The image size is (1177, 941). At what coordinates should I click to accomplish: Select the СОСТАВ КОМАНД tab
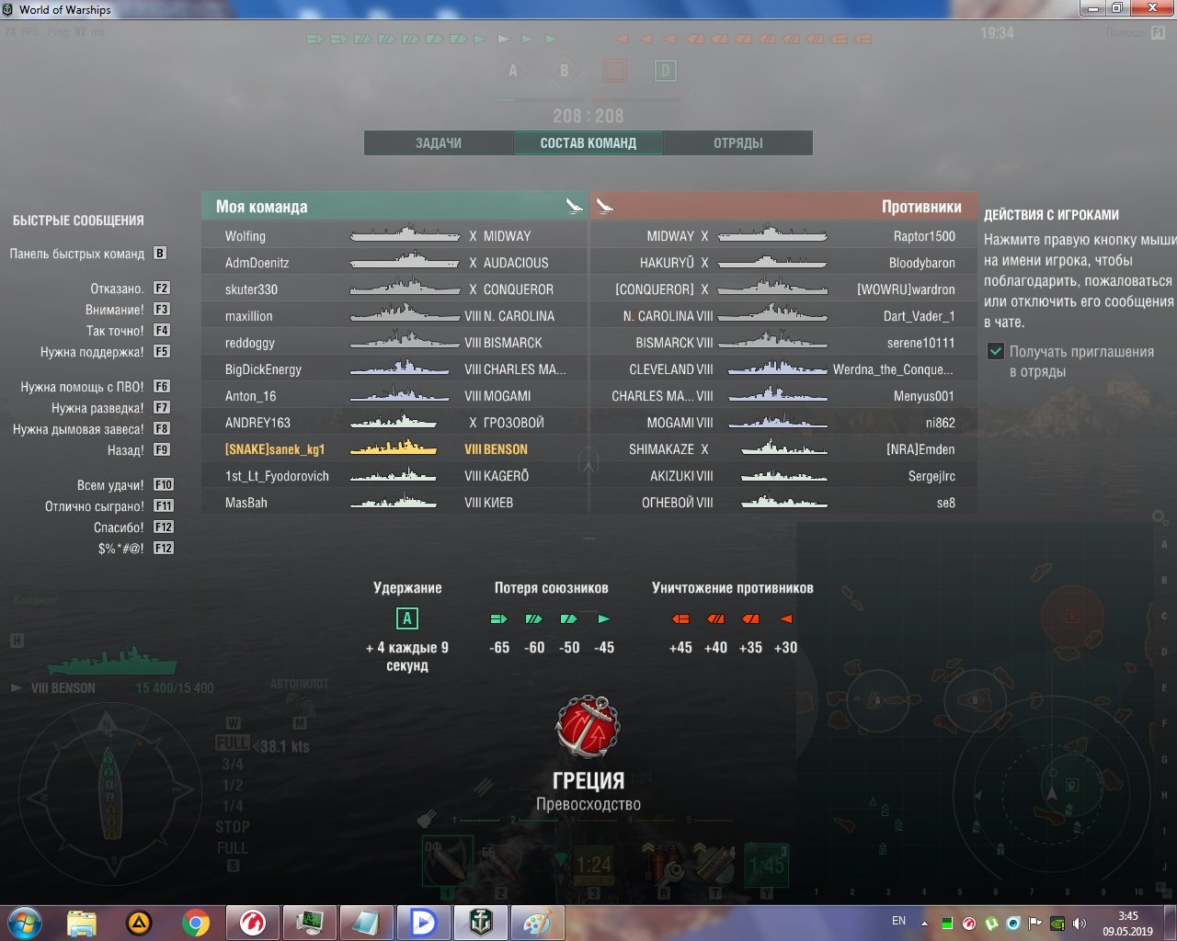[x=588, y=142]
